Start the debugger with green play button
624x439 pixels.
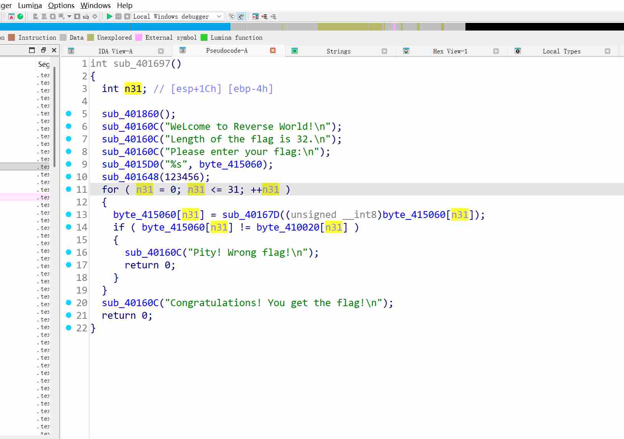109,16
